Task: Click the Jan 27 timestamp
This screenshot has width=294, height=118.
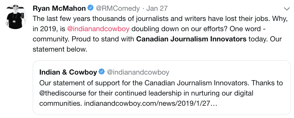Action: click(157, 8)
